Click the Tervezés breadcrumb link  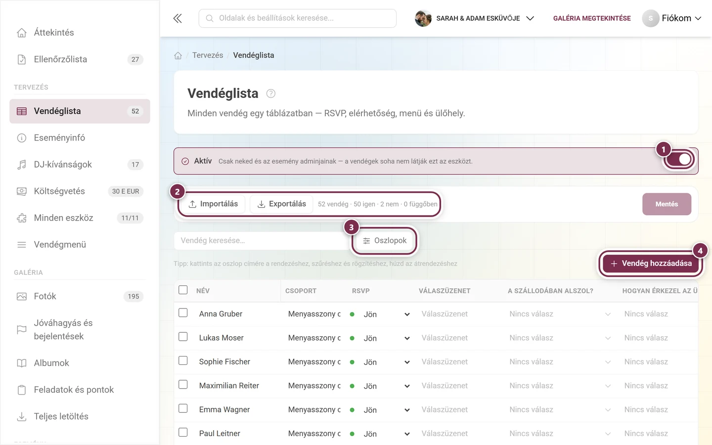(x=208, y=55)
